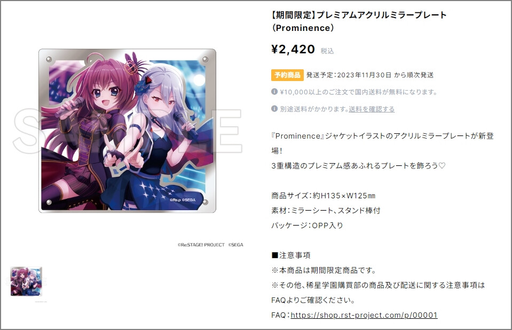
Task: Click the 商品サイズ 約H135×W125mm line
Action: (x=323, y=196)
